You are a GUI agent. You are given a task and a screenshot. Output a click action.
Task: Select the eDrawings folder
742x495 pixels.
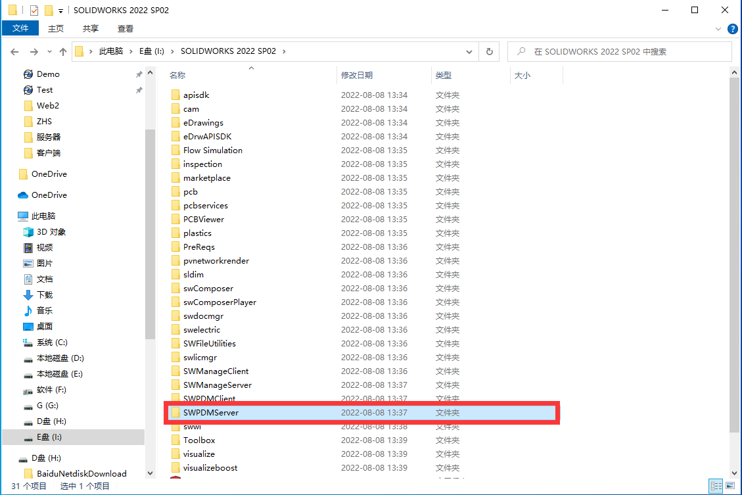point(203,122)
